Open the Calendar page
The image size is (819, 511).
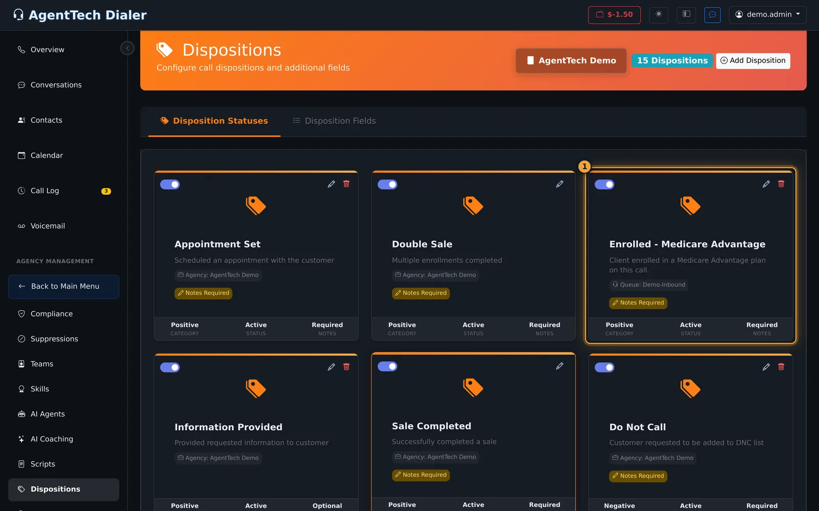coord(63,155)
